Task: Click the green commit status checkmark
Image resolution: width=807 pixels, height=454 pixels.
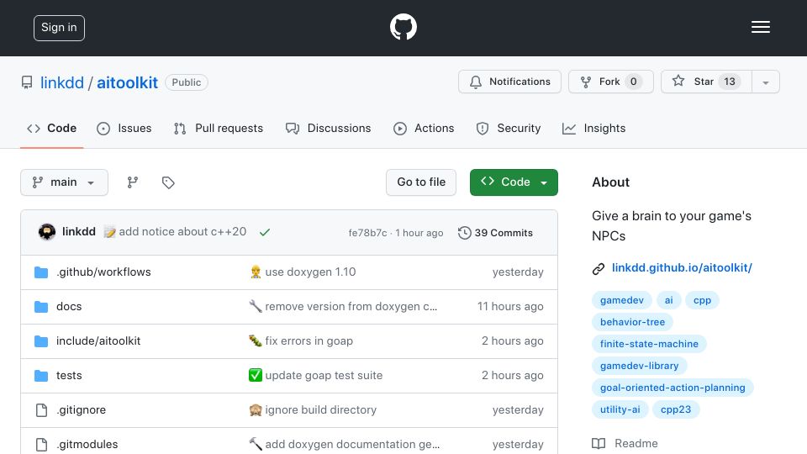Action: pos(265,233)
